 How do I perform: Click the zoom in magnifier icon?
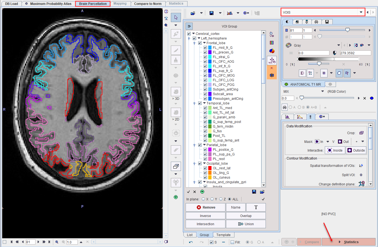click(57, 242)
